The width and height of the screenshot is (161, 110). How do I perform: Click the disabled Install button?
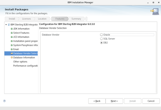pos(133,101)
